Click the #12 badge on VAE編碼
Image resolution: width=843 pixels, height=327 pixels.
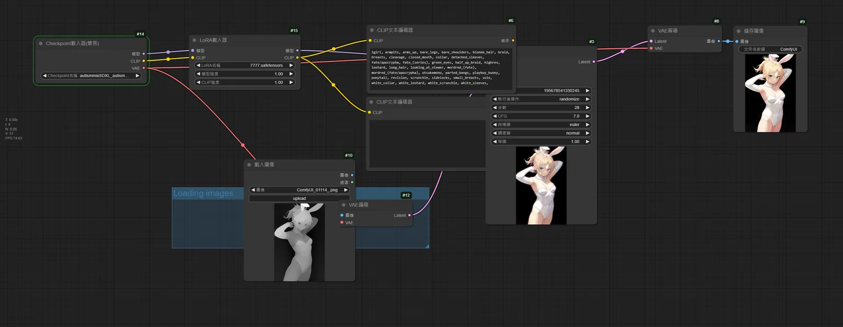[406, 195]
